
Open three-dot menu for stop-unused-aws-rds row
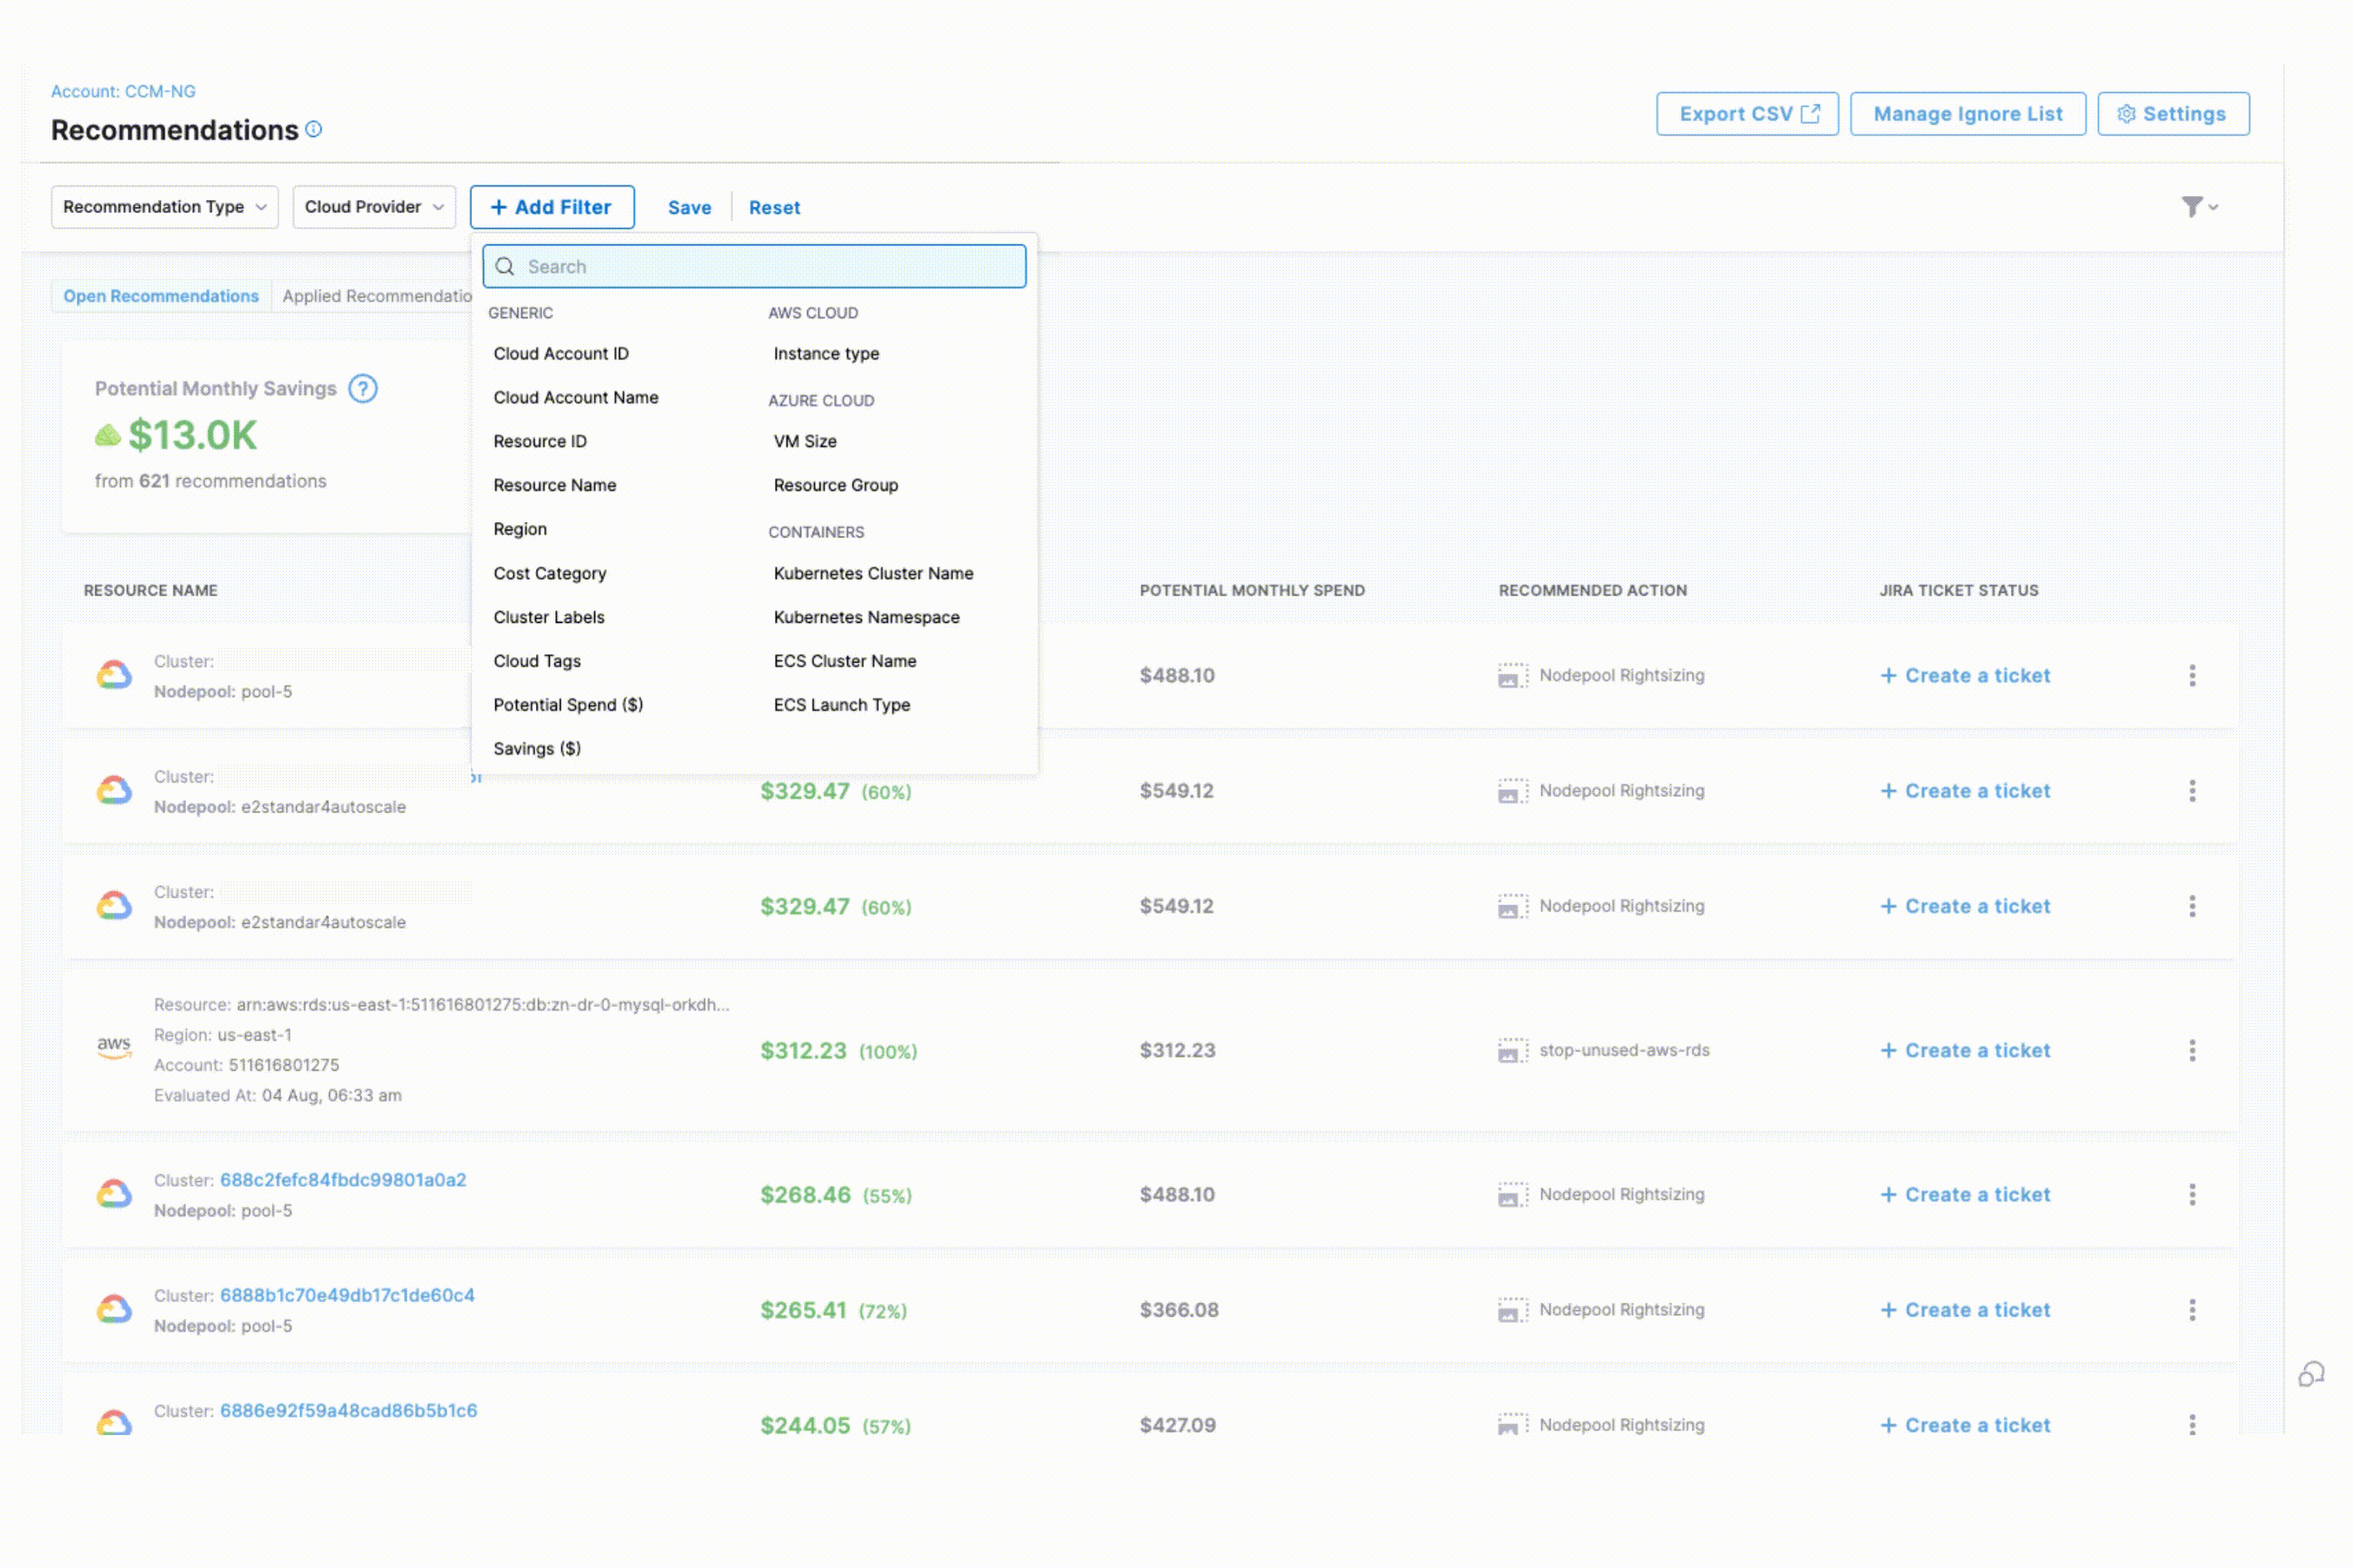[2191, 1050]
